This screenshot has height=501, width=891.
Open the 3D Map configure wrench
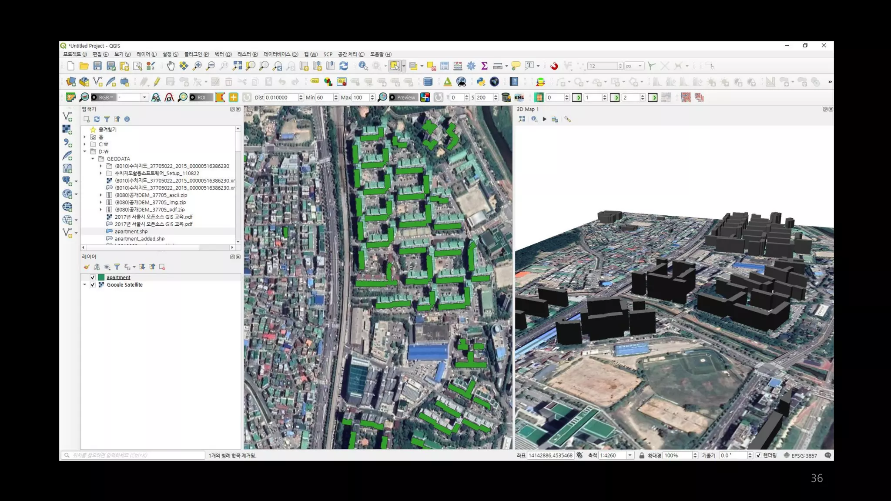pos(568,119)
